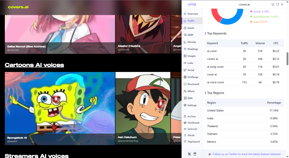Click the Volume column header
Screen dimensions: 289x158
[260, 43]
